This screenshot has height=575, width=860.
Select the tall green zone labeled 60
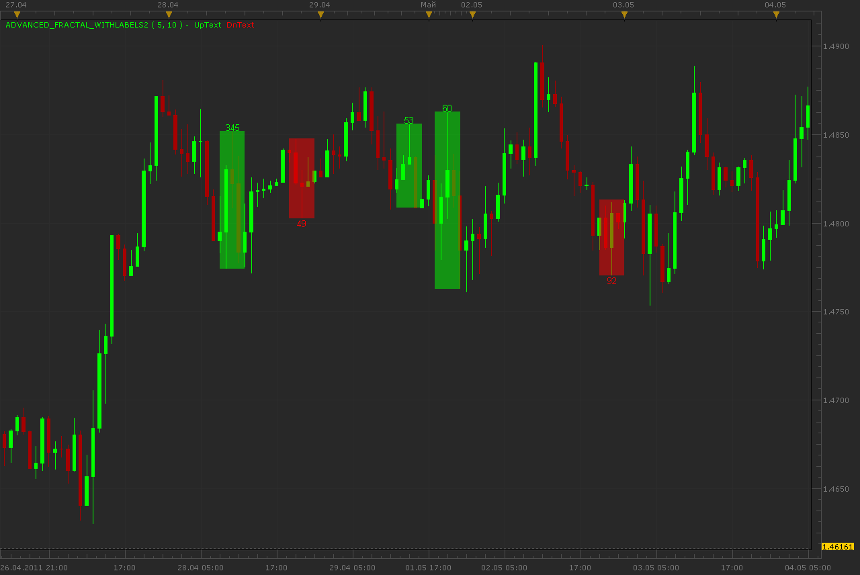click(447, 200)
